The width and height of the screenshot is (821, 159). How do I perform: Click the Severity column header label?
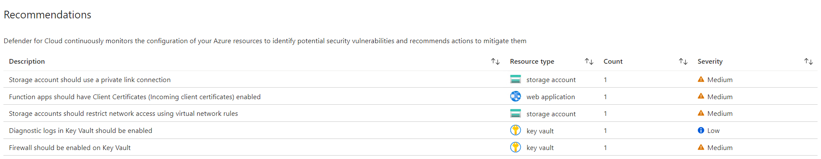point(710,62)
